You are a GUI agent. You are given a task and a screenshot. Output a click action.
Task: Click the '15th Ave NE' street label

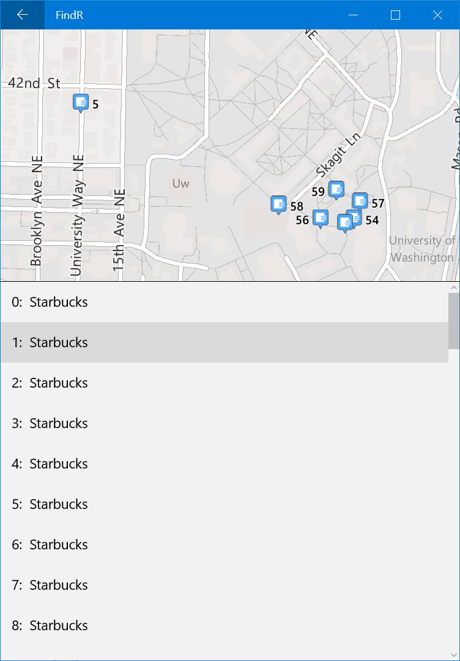coord(119,230)
